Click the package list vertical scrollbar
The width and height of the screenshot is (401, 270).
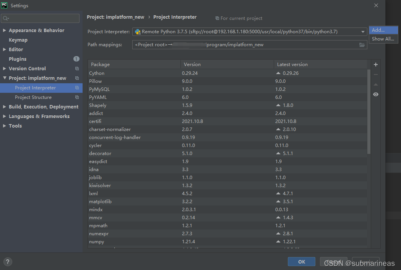pos(369,112)
